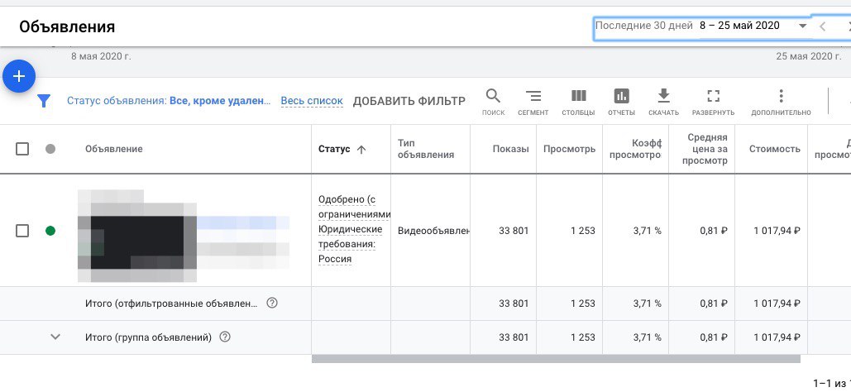The height and width of the screenshot is (392, 851).
Task: Click the Одобрено (с ограничениями) status text
Action: pyautogui.click(x=354, y=207)
